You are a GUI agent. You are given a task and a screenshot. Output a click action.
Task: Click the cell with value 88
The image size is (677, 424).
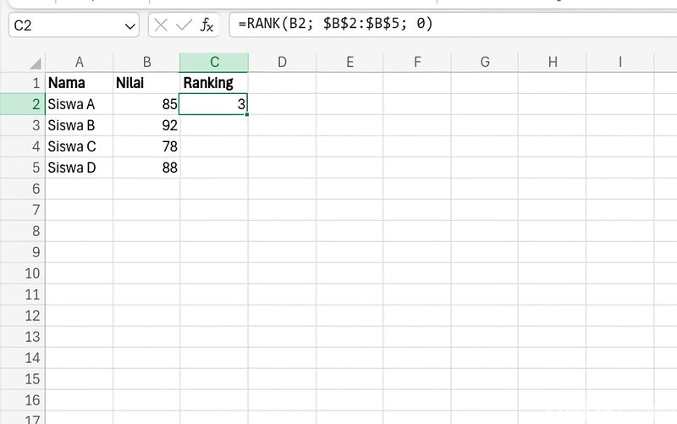(x=146, y=168)
